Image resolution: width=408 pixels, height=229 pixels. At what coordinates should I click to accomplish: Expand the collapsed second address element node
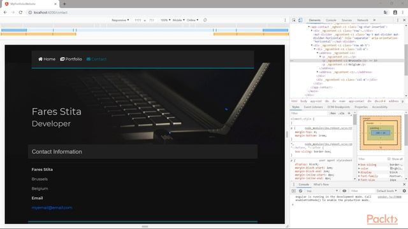coord(317,72)
